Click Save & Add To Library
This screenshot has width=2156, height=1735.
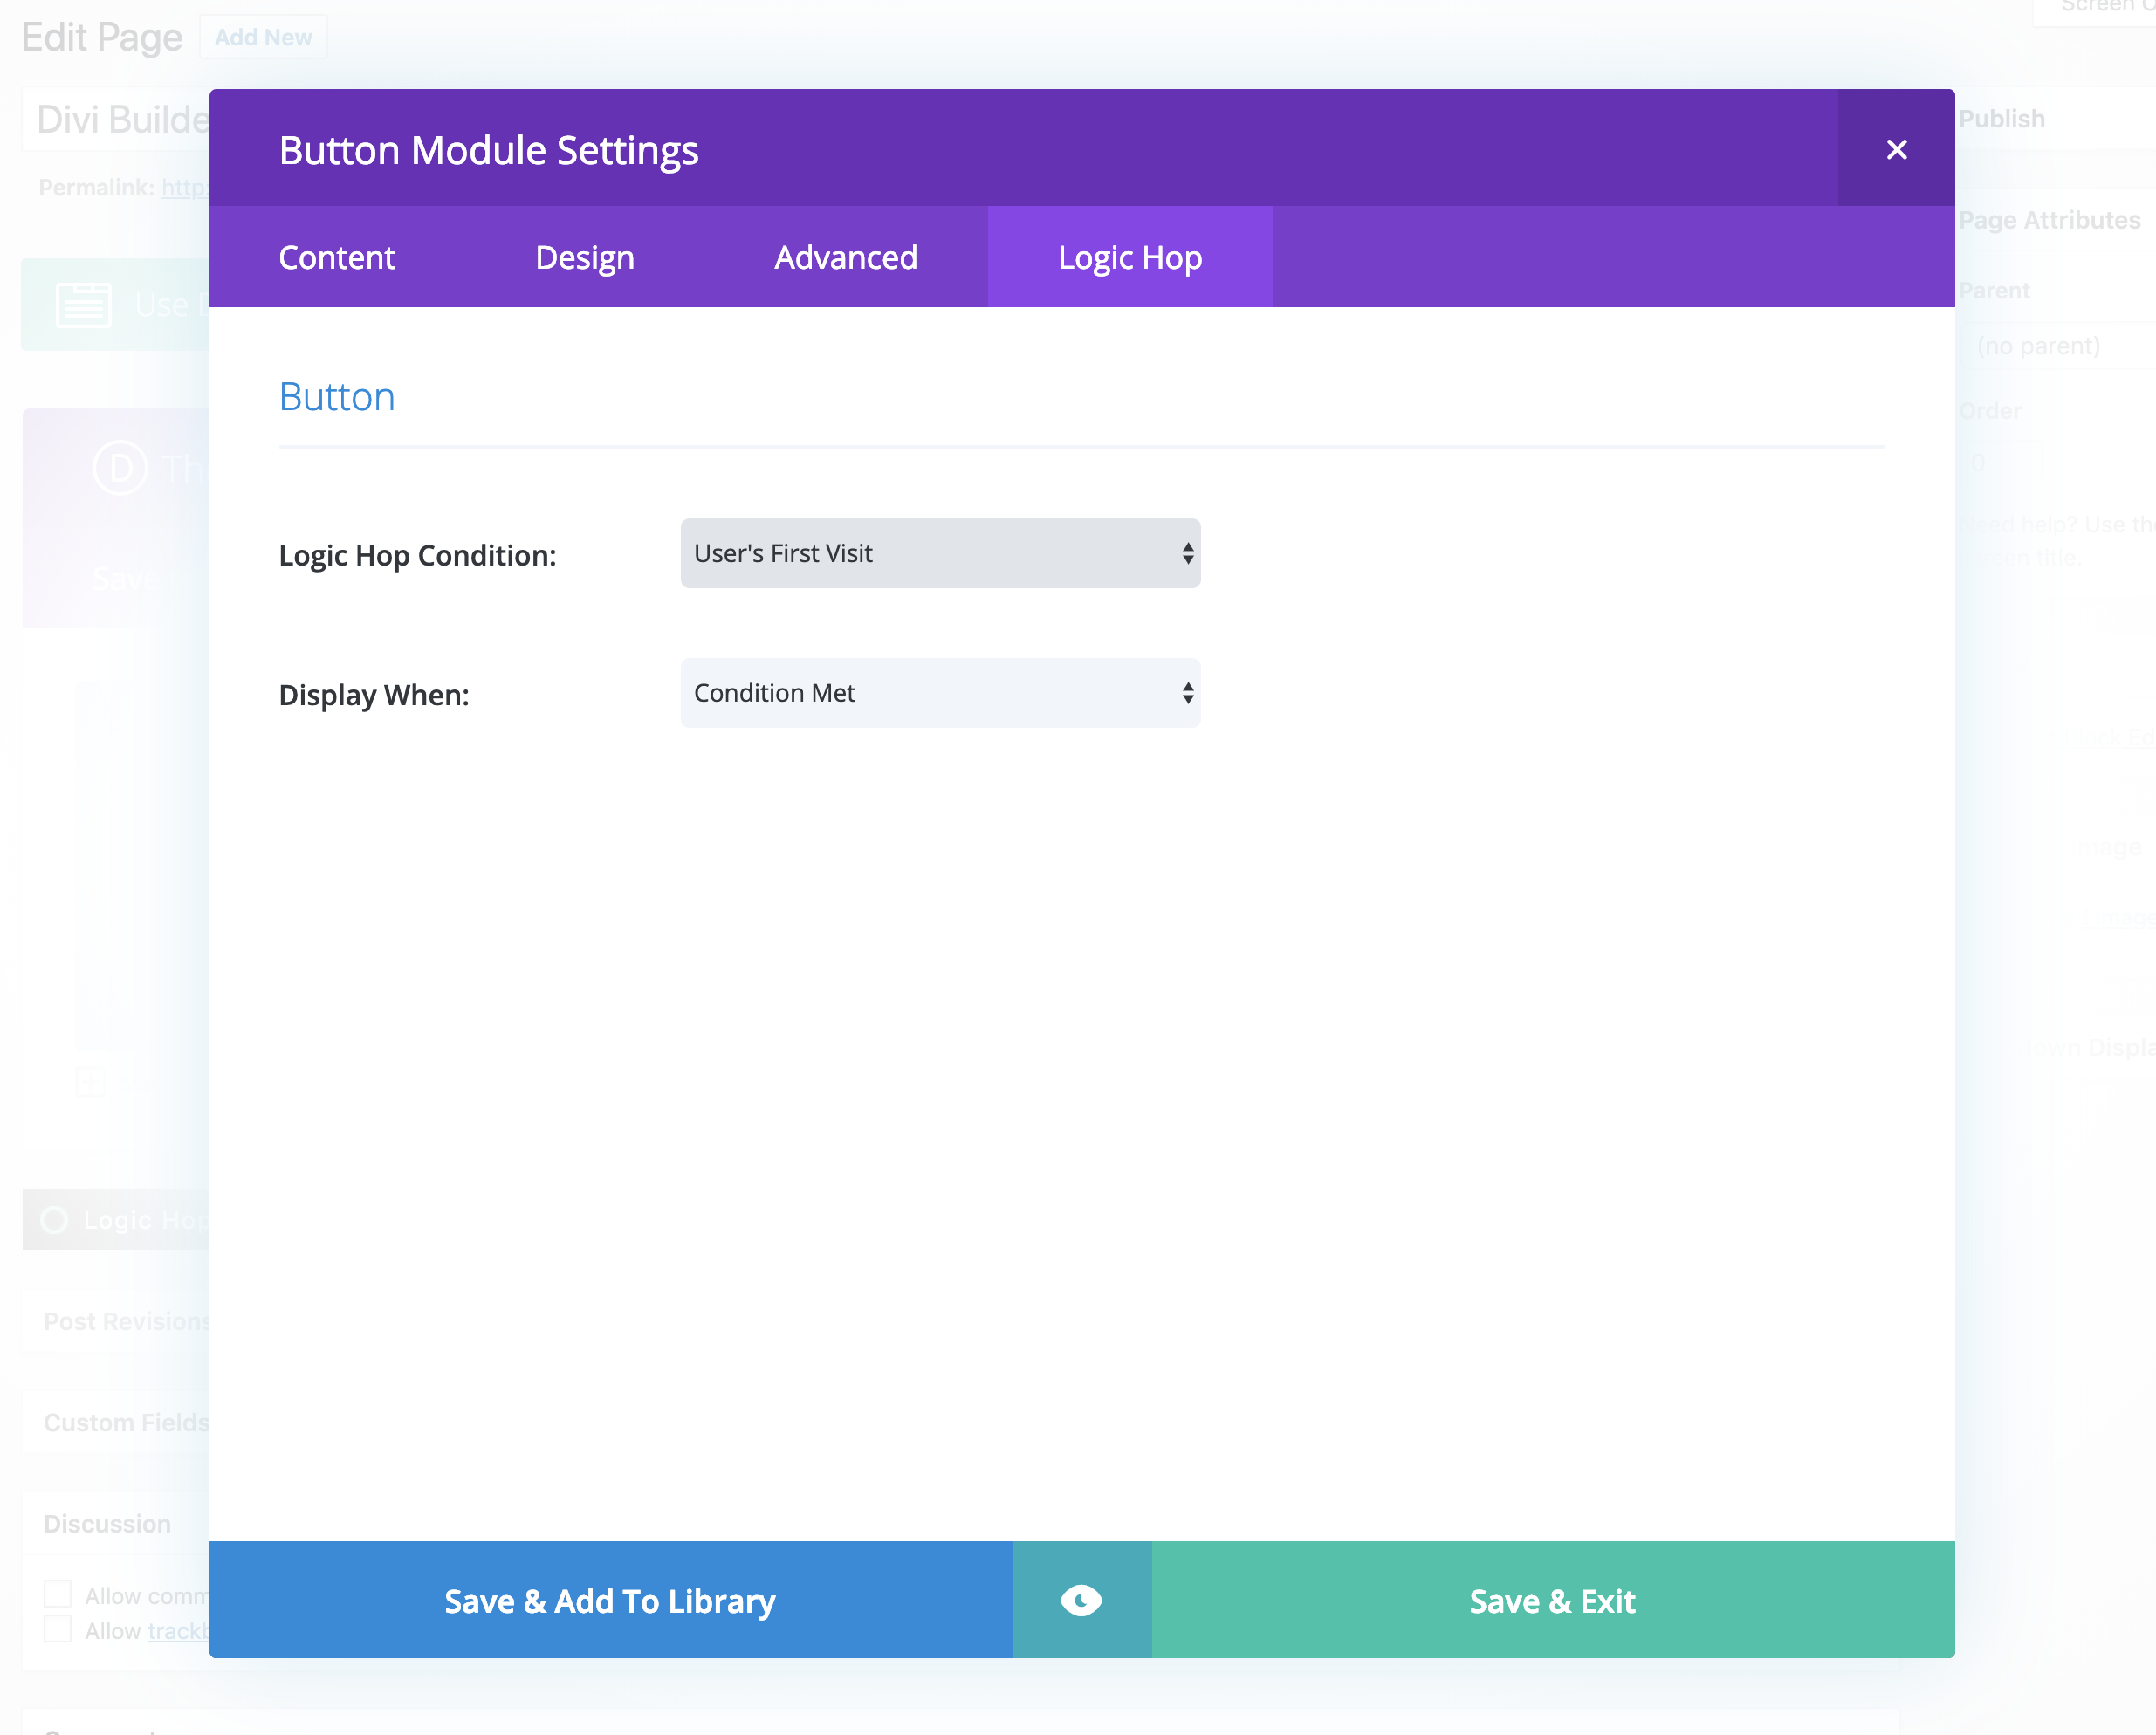tap(610, 1600)
